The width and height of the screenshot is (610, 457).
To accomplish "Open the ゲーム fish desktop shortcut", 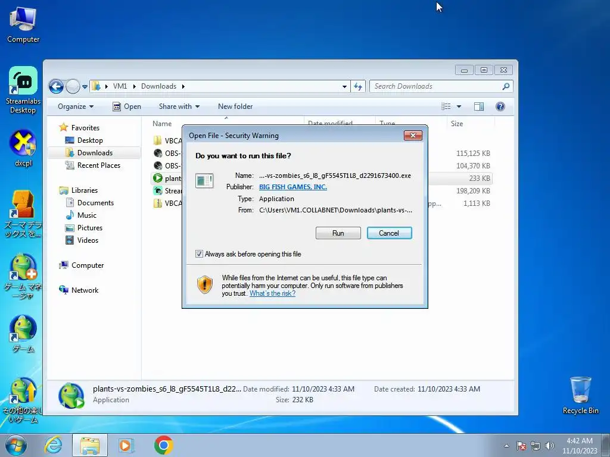I will tap(23, 333).
